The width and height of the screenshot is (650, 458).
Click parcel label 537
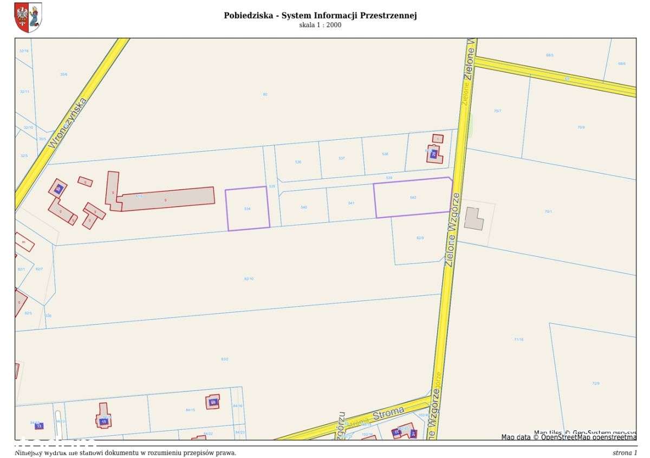[x=341, y=158]
